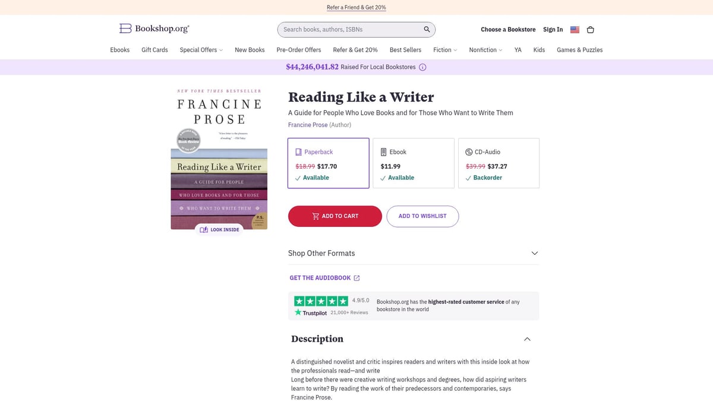Click the Add to Cart button
Viewport: 713px width, 401px height.
(335, 216)
